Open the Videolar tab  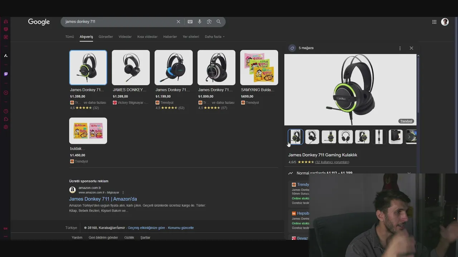tap(125, 37)
